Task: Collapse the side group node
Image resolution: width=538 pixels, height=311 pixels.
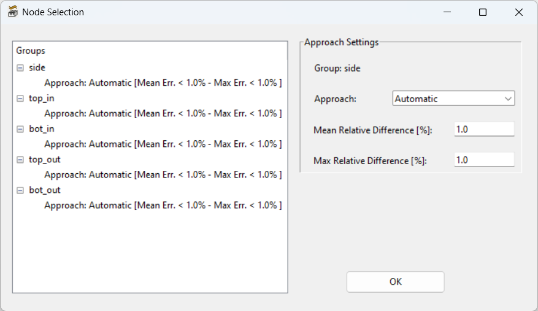Action: (20, 68)
